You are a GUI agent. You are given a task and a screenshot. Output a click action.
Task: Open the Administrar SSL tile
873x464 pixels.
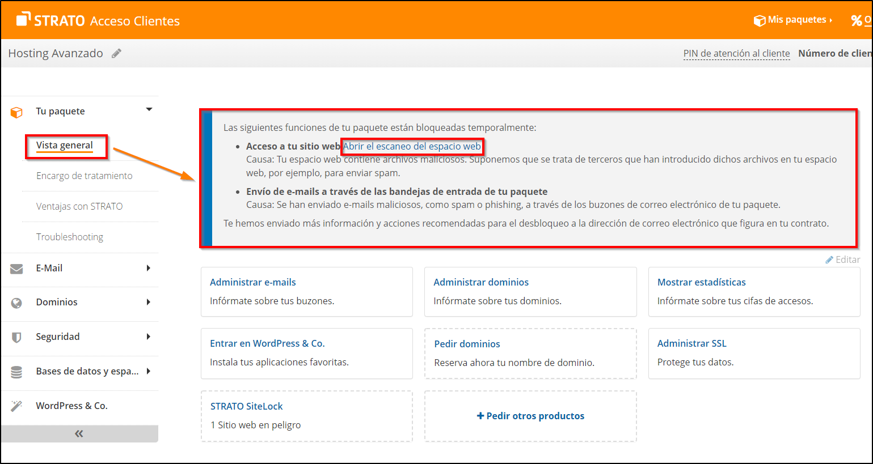pyautogui.click(x=691, y=343)
